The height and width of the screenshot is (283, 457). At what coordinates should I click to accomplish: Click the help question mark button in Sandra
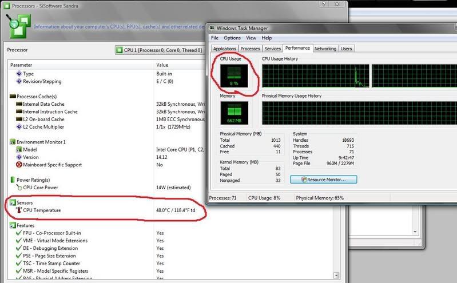click(324, 4)
